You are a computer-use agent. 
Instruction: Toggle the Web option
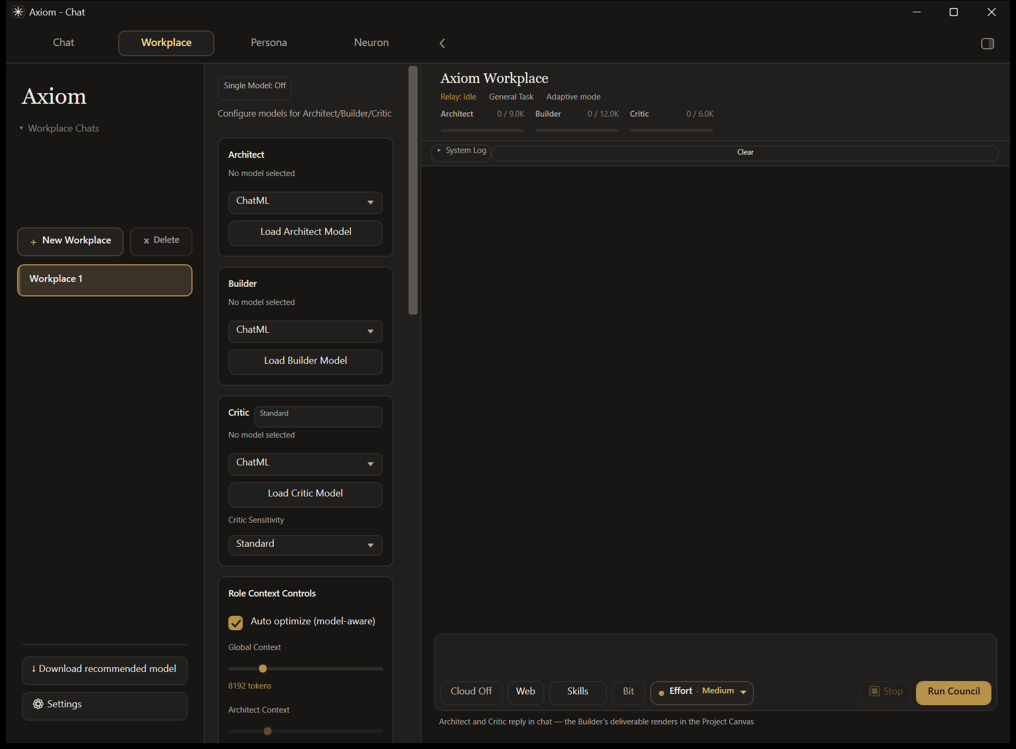526,692
